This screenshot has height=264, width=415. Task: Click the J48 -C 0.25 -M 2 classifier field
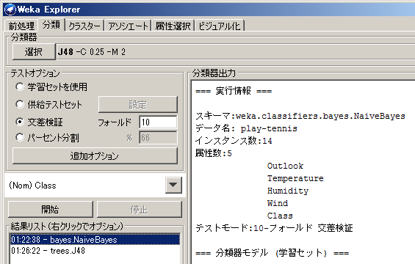tap(236, 51)
